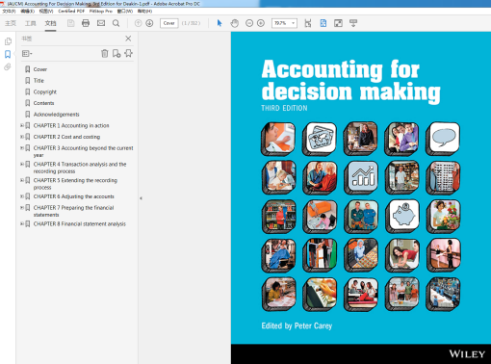This screenshot has height=364, width=491.
Task: Zoom out with the minus icon
Action: (249, 23)
